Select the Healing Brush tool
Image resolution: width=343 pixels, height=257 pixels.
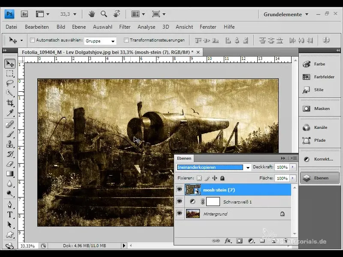(10, 125)
